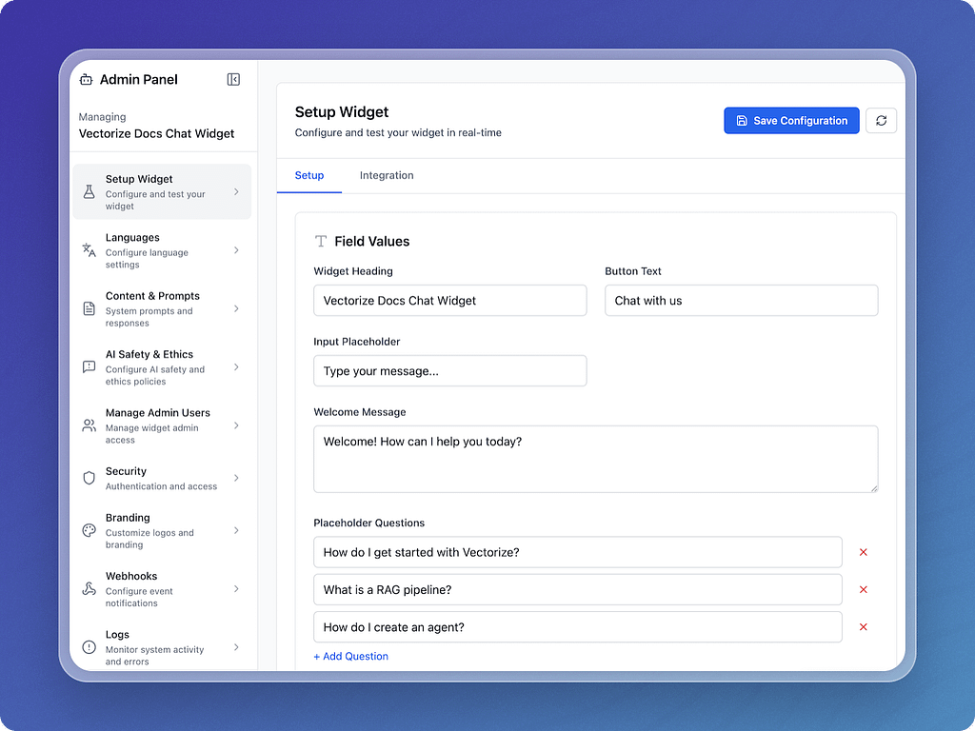Click the Button Text input field
Image resolution: width=975 pixels, height=731 pixels.
[741, 301]
